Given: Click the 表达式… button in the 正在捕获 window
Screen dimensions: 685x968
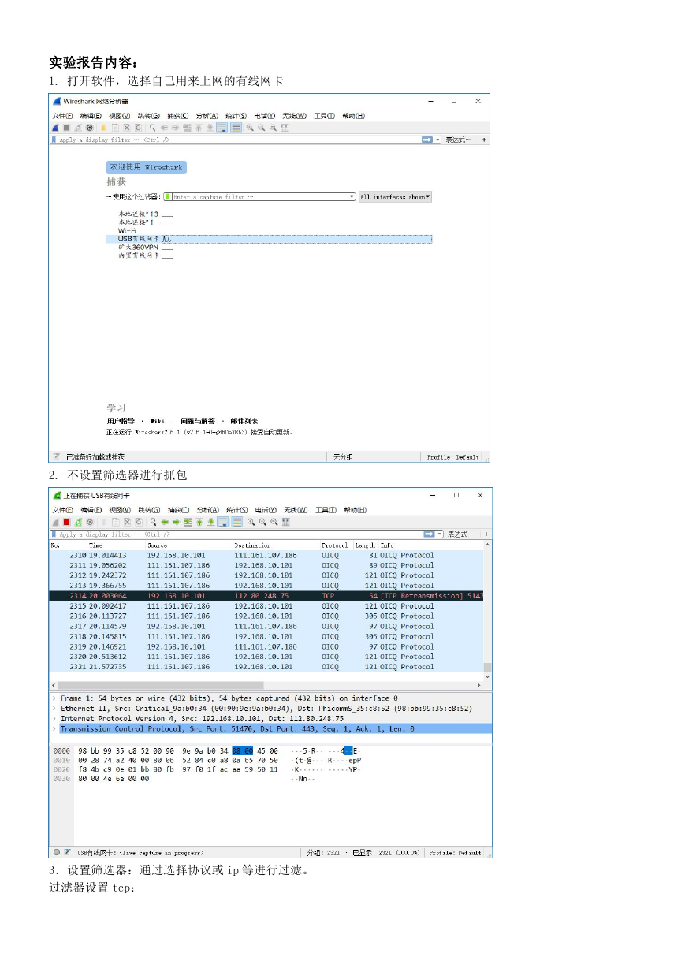Looking at the screenshot, I should [x=460, y=534].
